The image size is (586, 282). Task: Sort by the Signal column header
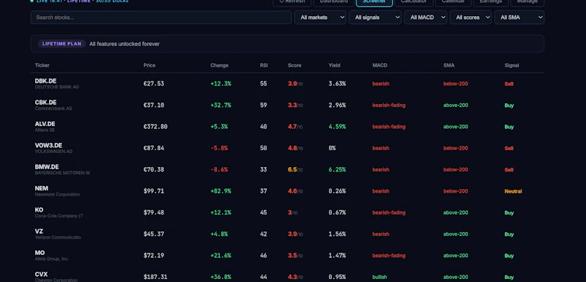[511, 65]
